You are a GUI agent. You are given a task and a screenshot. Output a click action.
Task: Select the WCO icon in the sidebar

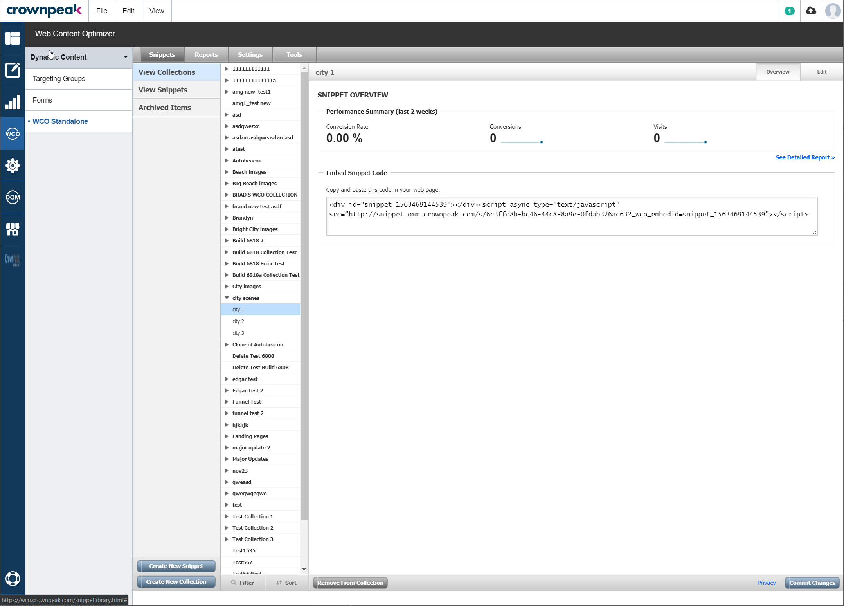[x=13, y=133]
